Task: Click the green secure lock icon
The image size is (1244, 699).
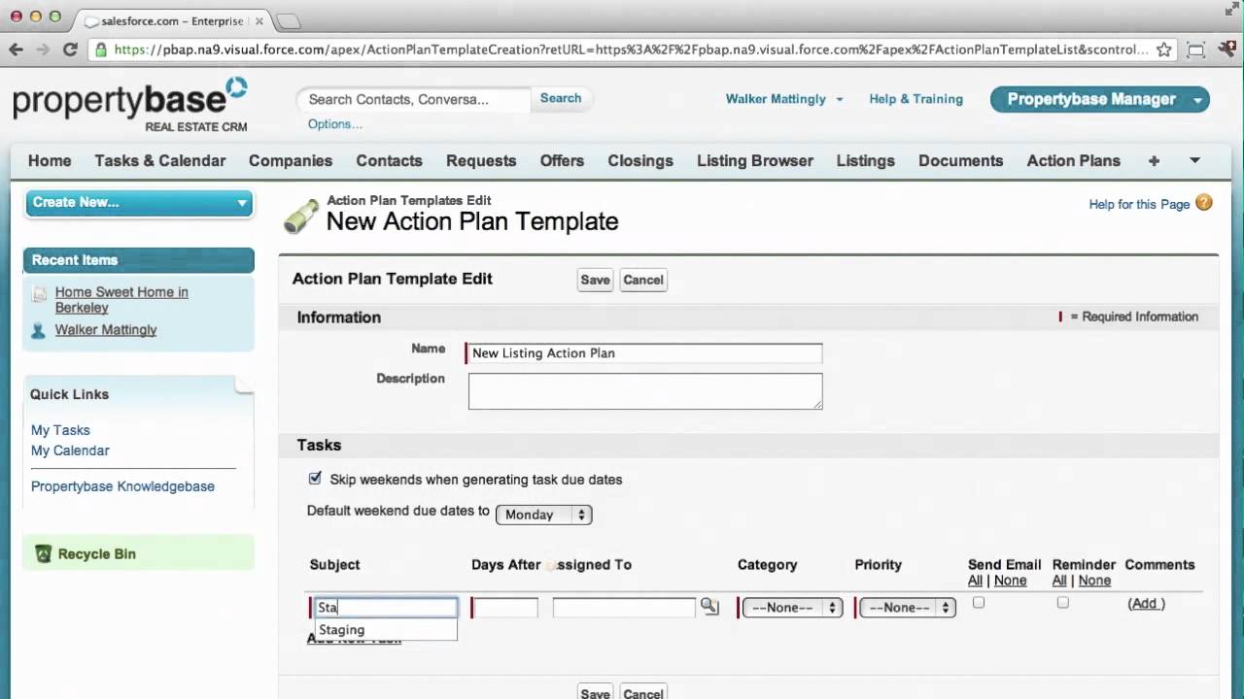Action: point(100,50)
